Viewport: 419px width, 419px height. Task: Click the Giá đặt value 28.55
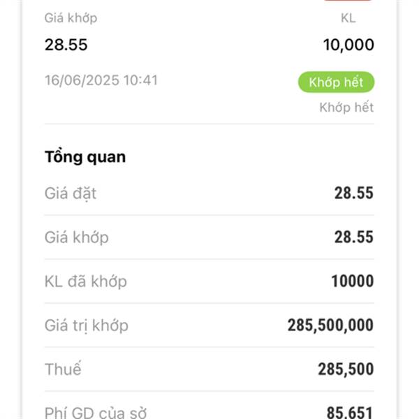click(354, 193)
